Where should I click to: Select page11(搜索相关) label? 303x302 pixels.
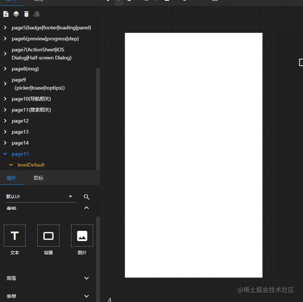pyautogui.click(x=31, y=110)
